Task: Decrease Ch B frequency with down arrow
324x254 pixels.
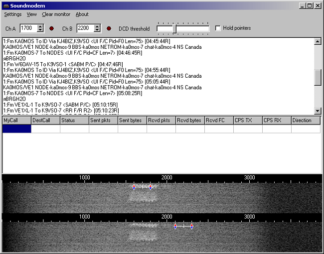Action: (97, 30)
